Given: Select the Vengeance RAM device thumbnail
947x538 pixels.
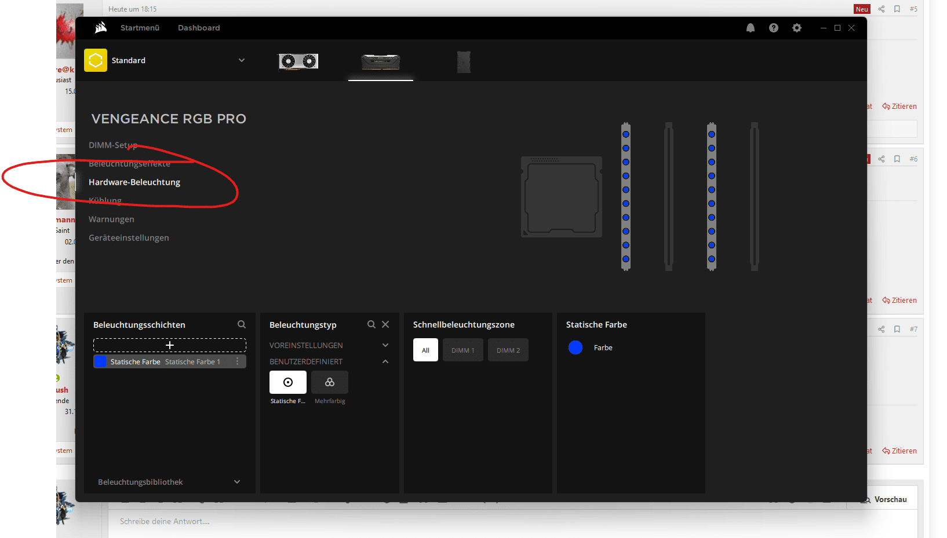Looking at the screenshot, I should 381,61.
